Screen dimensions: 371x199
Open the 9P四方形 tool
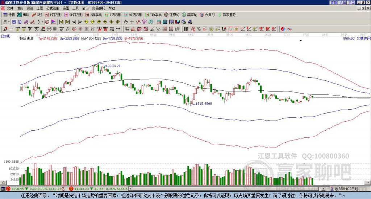pos(73,15)
